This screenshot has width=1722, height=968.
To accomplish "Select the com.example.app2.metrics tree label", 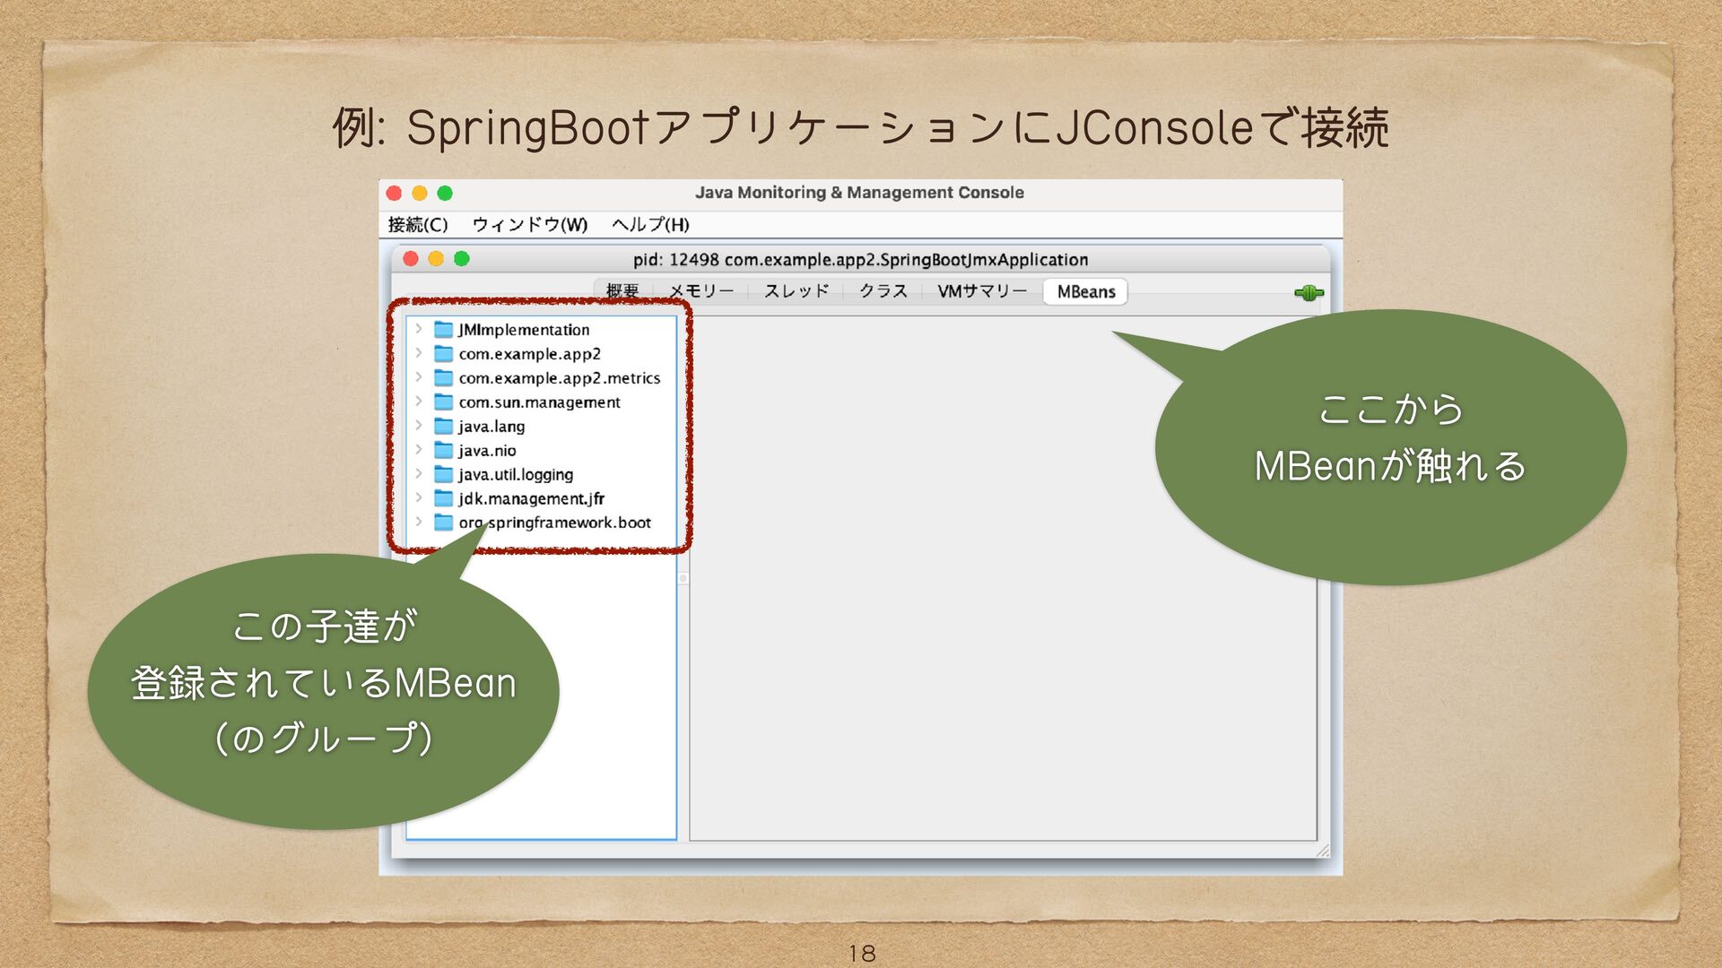I will [559, 378].
